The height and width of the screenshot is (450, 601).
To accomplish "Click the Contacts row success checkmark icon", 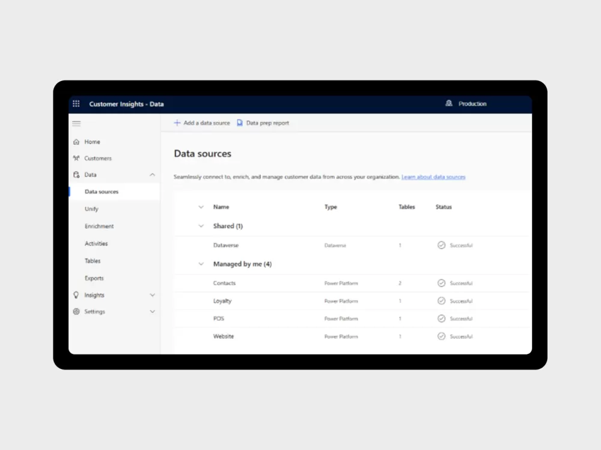I will point(442,283).
